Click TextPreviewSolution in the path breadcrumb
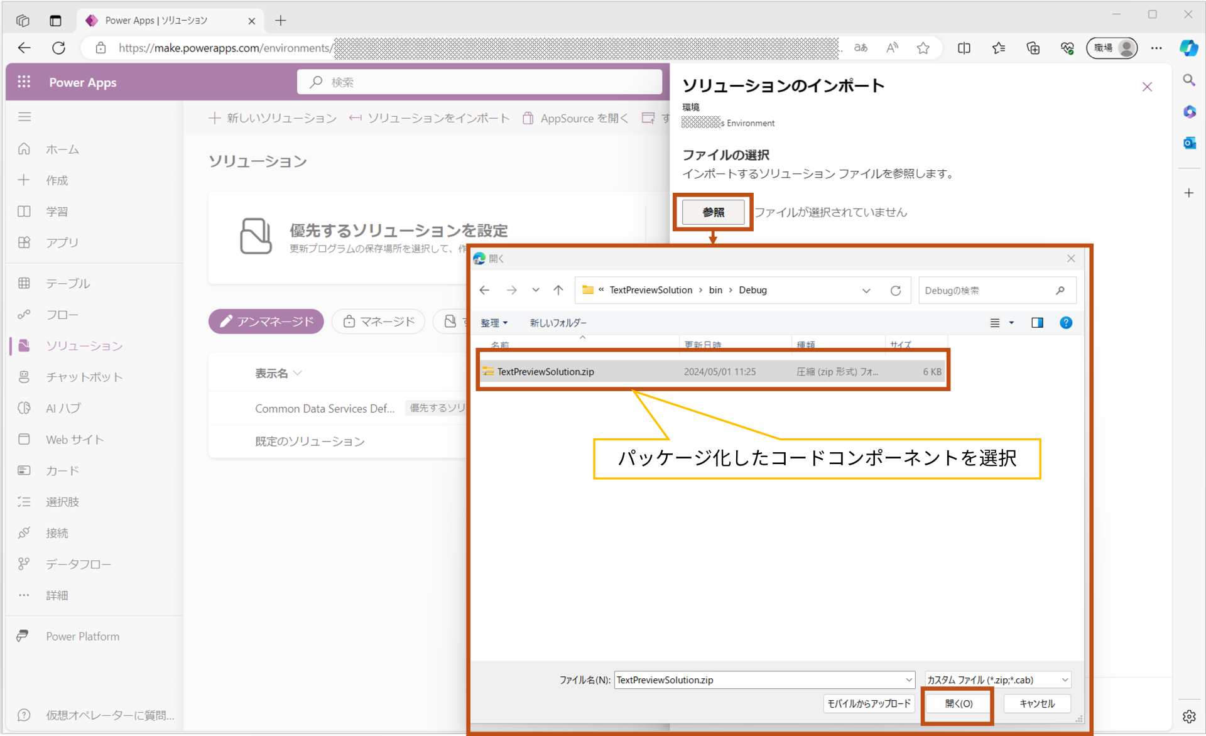This screenshot has width=1206, height=736. (651, 290)
